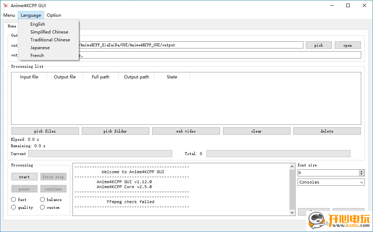373x232 pixels.
Task: Click the Anime4KCPP app icon in title bar
Action: coord(5,5)
